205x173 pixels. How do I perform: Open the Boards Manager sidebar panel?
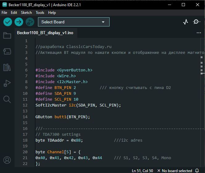[7, 51]
